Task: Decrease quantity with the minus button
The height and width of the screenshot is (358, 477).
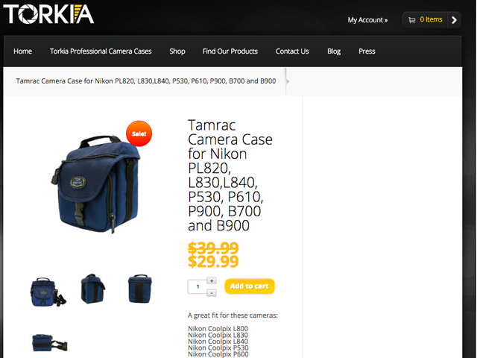Action: pos(212,293)
